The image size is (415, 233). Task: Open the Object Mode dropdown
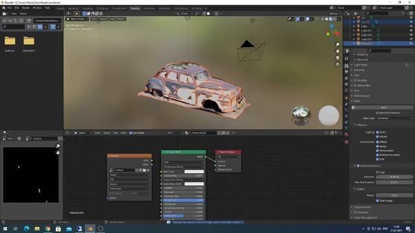(77, 19)
